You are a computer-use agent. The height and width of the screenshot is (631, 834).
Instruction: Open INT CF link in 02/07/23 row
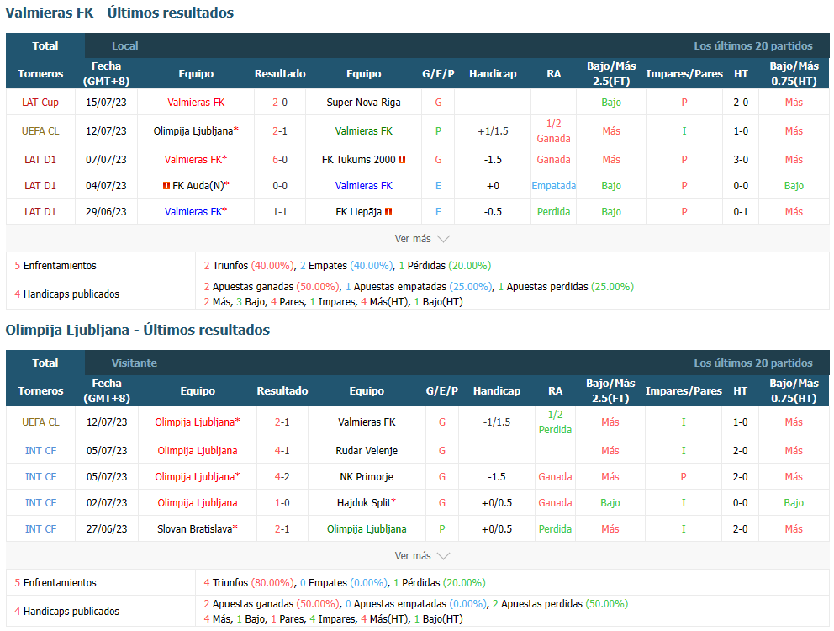(x=40, y=503)
